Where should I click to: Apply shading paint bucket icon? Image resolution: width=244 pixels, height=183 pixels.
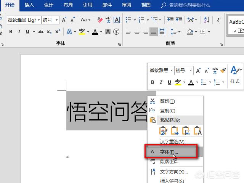pyautogui.click(x=190, y=32)
